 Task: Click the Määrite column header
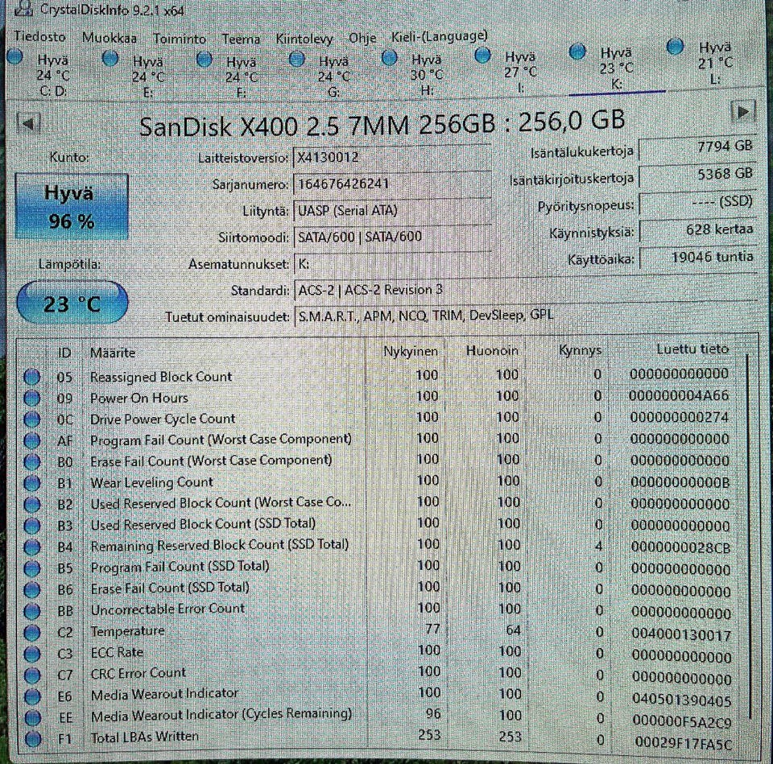pos(113,353)
